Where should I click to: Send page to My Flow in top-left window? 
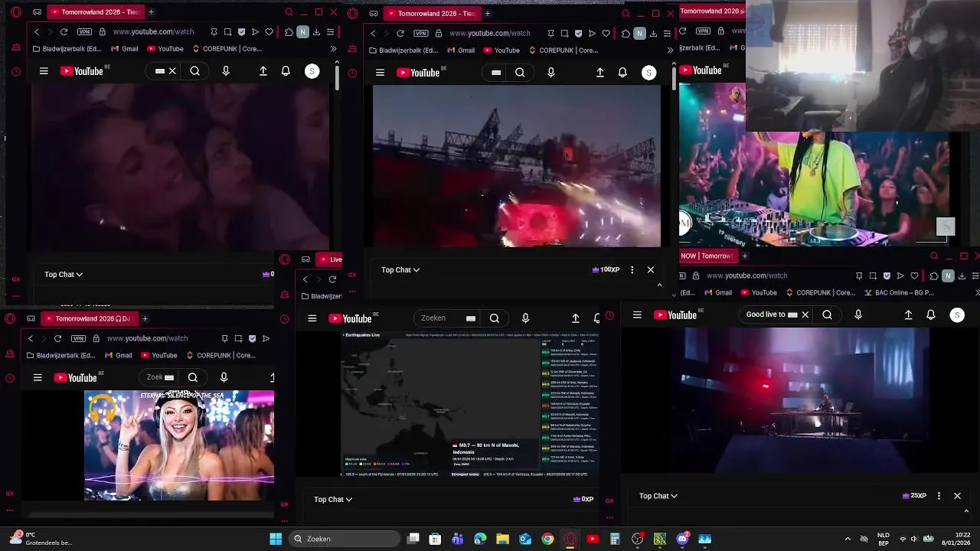click(256, 32)
